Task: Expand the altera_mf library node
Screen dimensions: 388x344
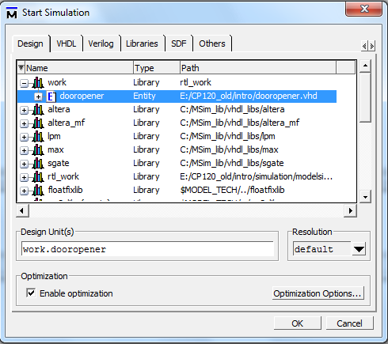Action: point(24,123)
